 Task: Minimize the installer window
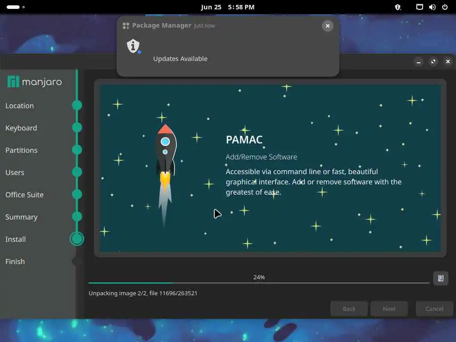(419, 61)
